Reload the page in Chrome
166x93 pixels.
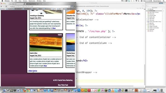point(6,6)
